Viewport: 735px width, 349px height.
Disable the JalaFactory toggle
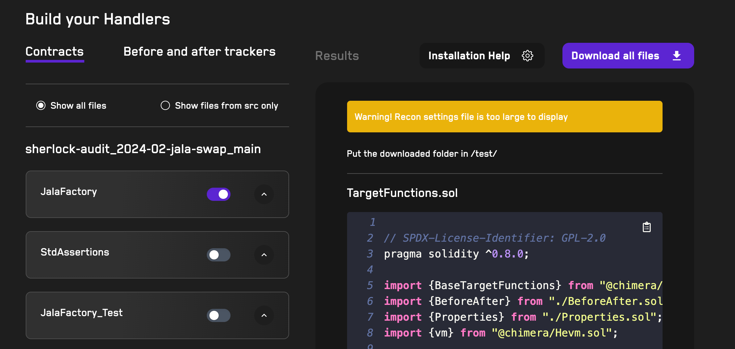coord(219,194)
